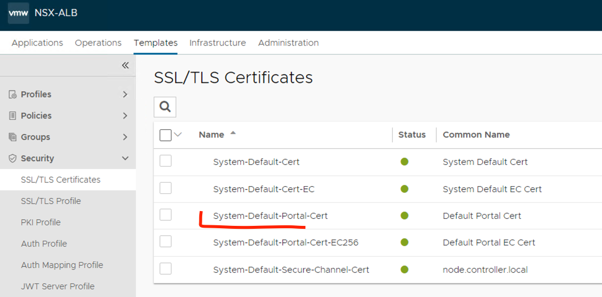Click the search magnifier icon
The height and width of the screenshot is (297, 602).
(x=165, y=107)
